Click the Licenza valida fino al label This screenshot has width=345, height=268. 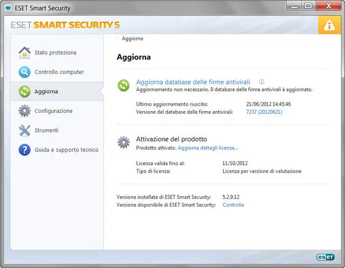pos(161,163)
